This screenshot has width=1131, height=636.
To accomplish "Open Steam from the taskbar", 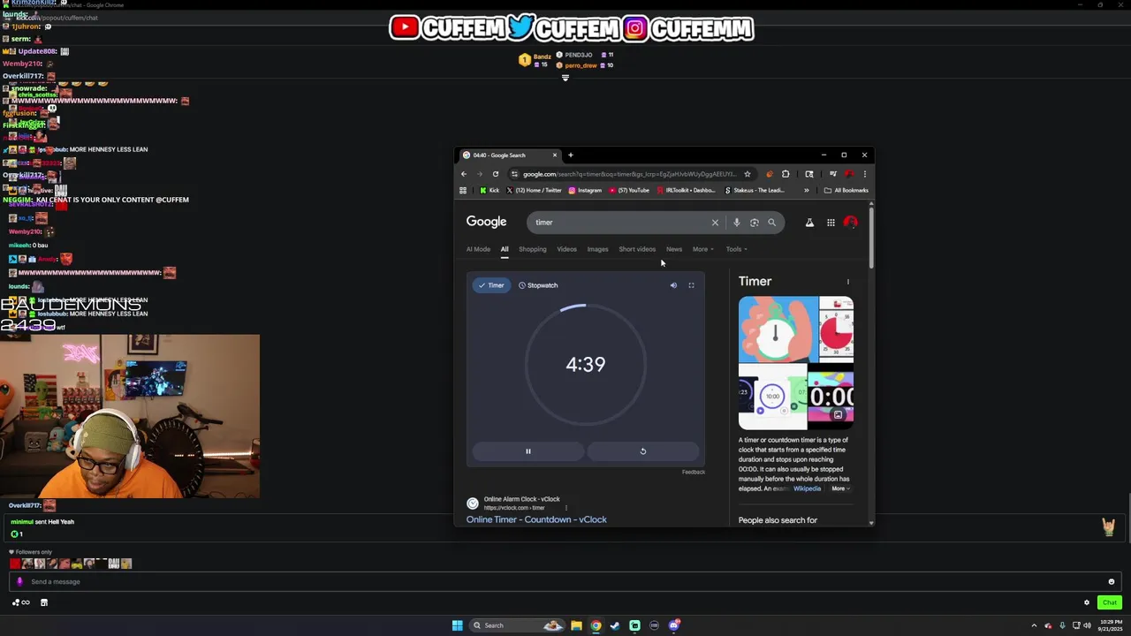I will [615, 625].
